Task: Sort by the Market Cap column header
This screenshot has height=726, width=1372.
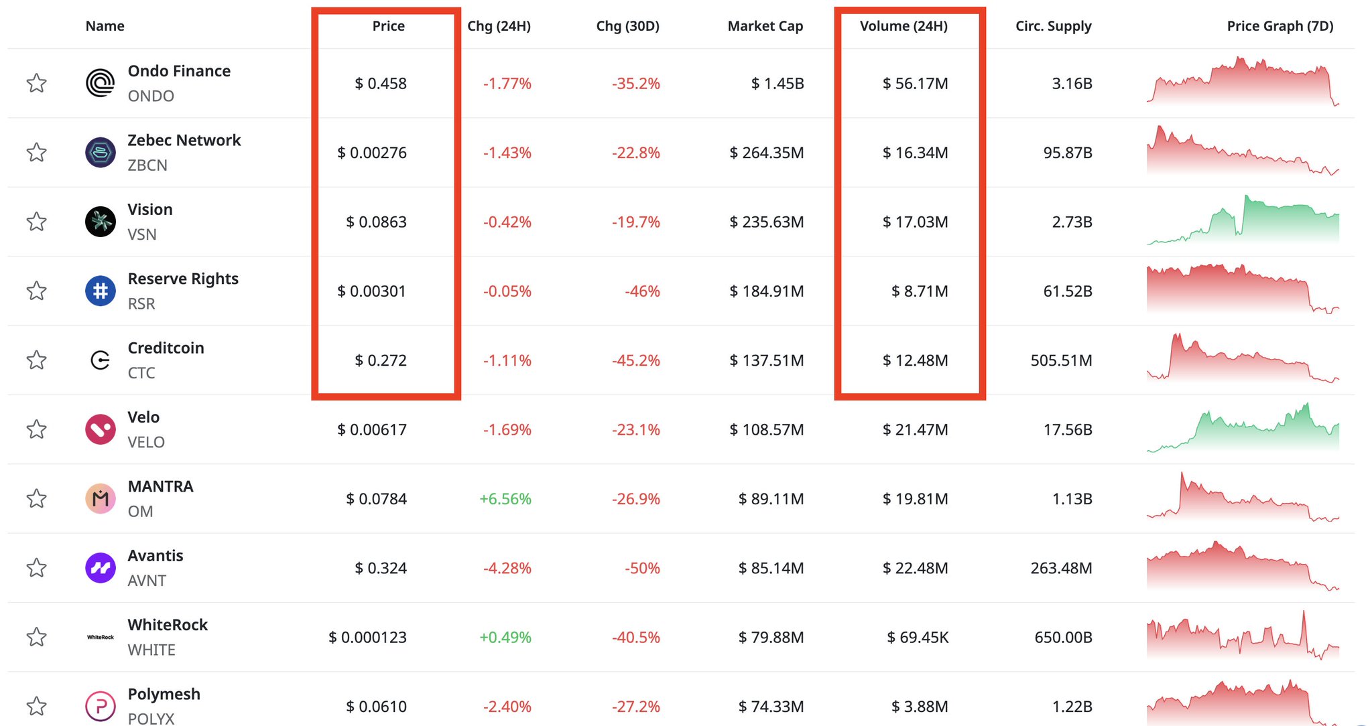Action: [765, 26]
